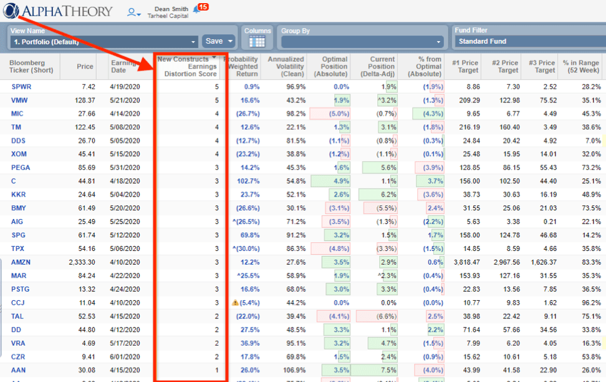Open the user profile icon menu
The height and width of the screenshot is (382, 606).
click(x=133, y=12)
